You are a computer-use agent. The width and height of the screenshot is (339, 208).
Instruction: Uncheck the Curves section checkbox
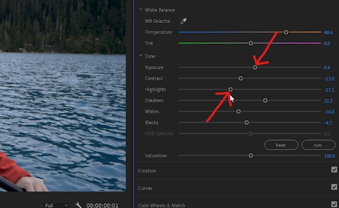(x=334, y=187)
